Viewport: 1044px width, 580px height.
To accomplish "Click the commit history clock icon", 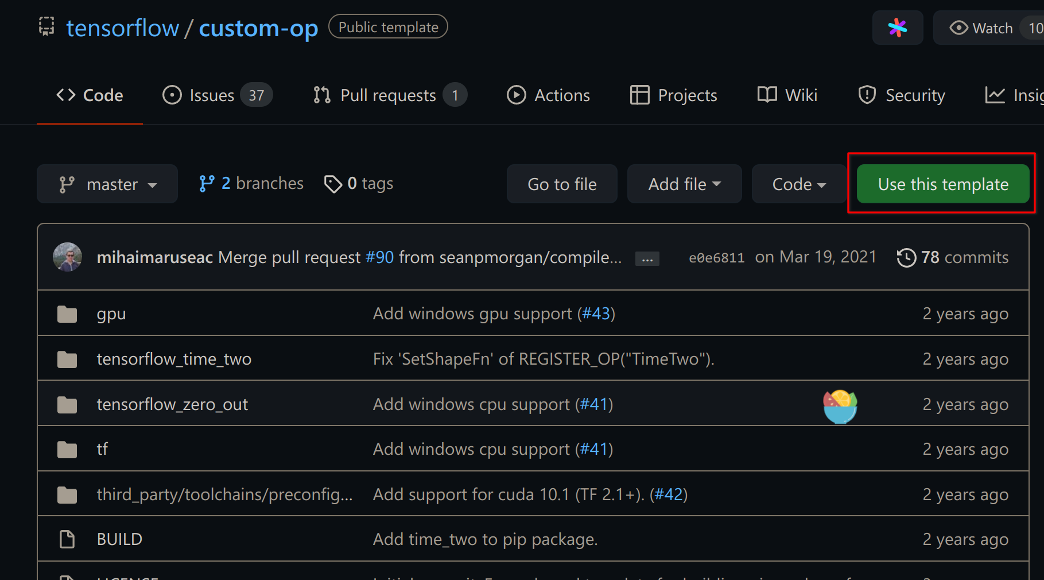I will click(906, 257).
